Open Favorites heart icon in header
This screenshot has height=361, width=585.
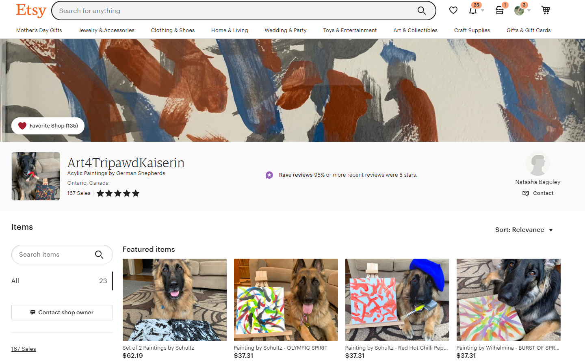[453, 10]
